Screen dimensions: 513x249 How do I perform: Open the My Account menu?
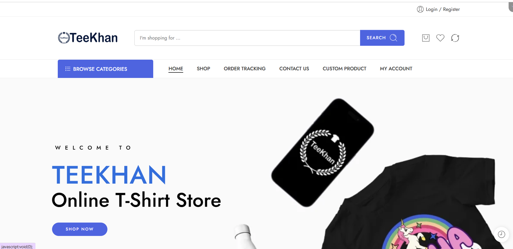point(396,69)
